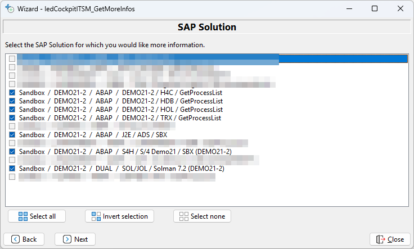This screenshot has height=249, width=414.
Task: Minimize the wizard window
Action: point(349,9)
